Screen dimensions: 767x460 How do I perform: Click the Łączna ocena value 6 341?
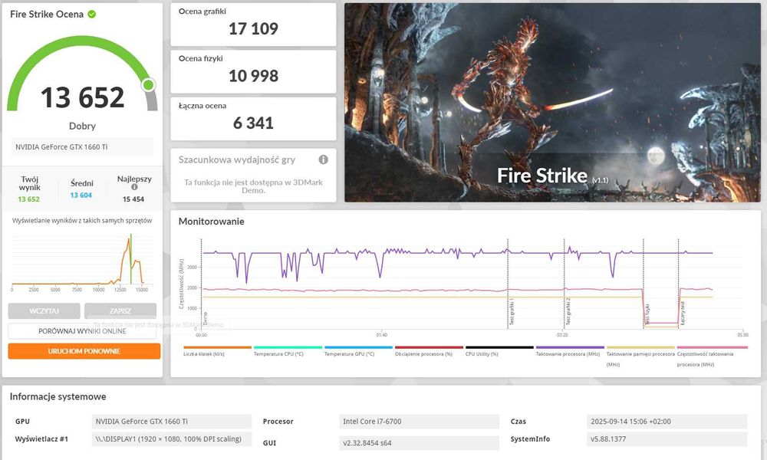pos(253,123)
